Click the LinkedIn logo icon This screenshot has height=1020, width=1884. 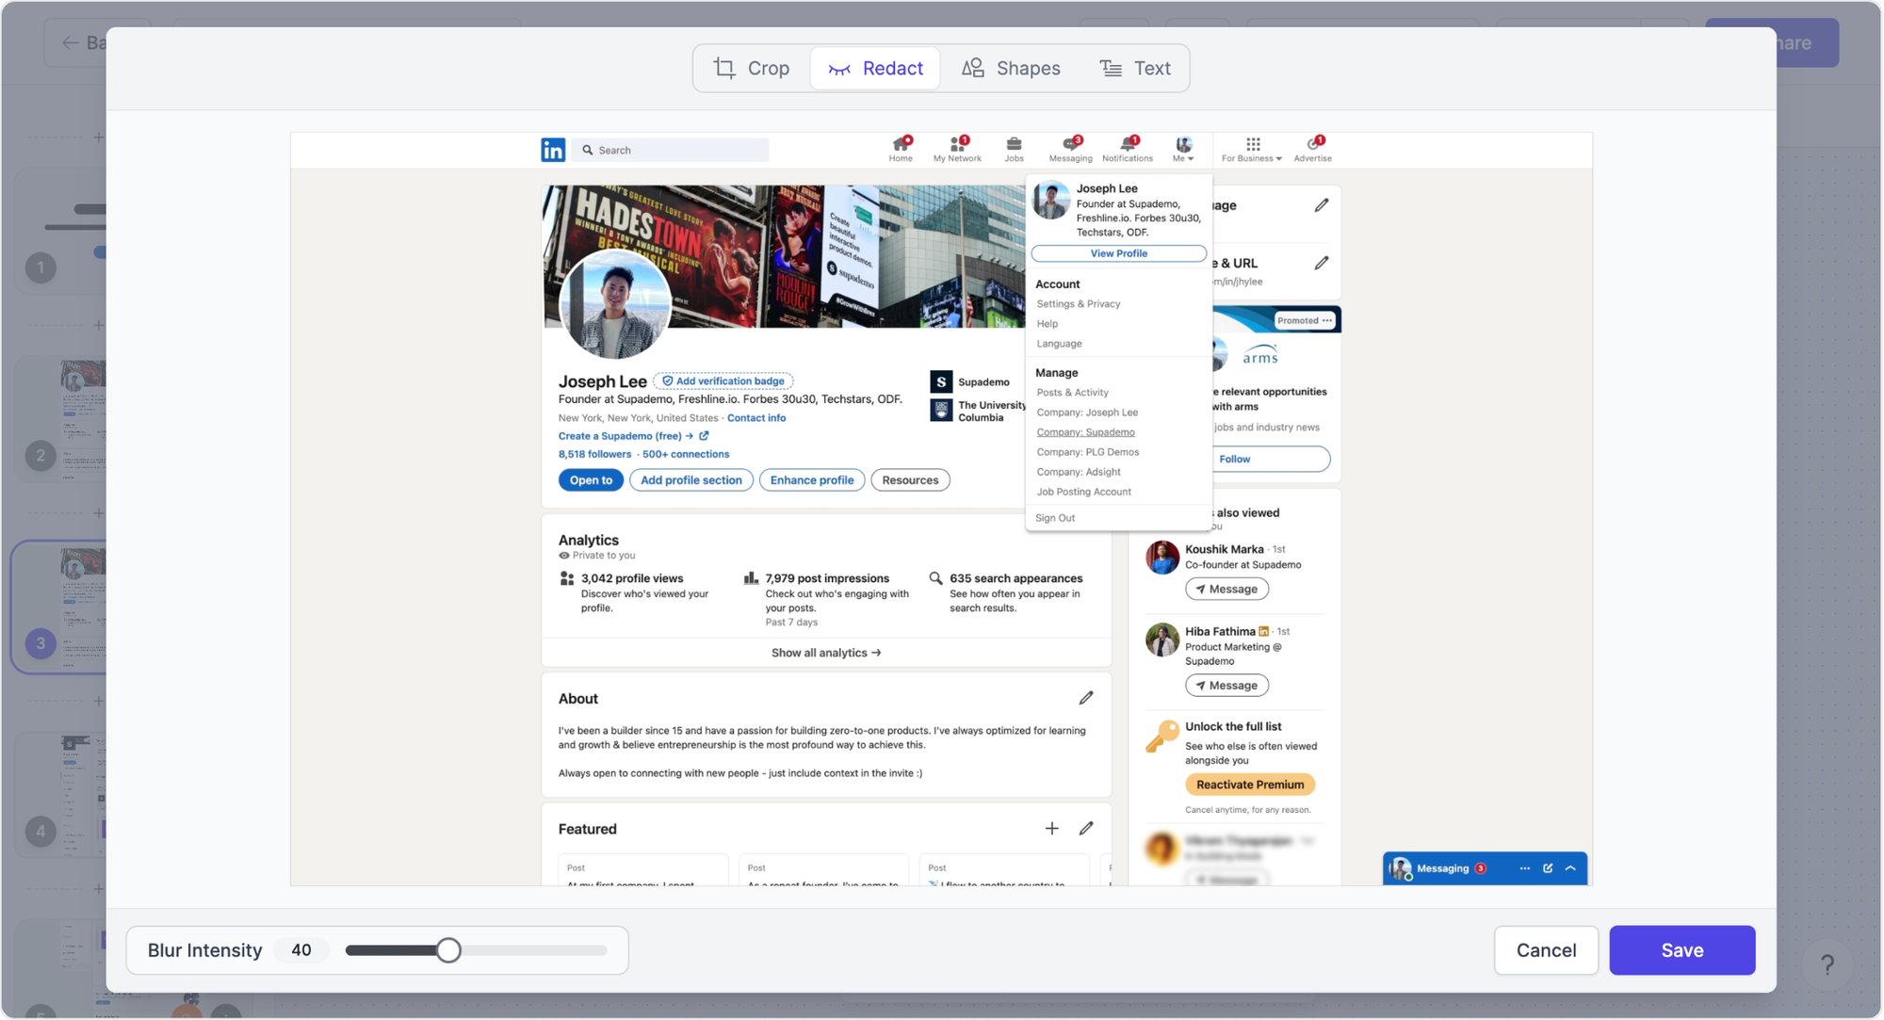pos(553,150)
